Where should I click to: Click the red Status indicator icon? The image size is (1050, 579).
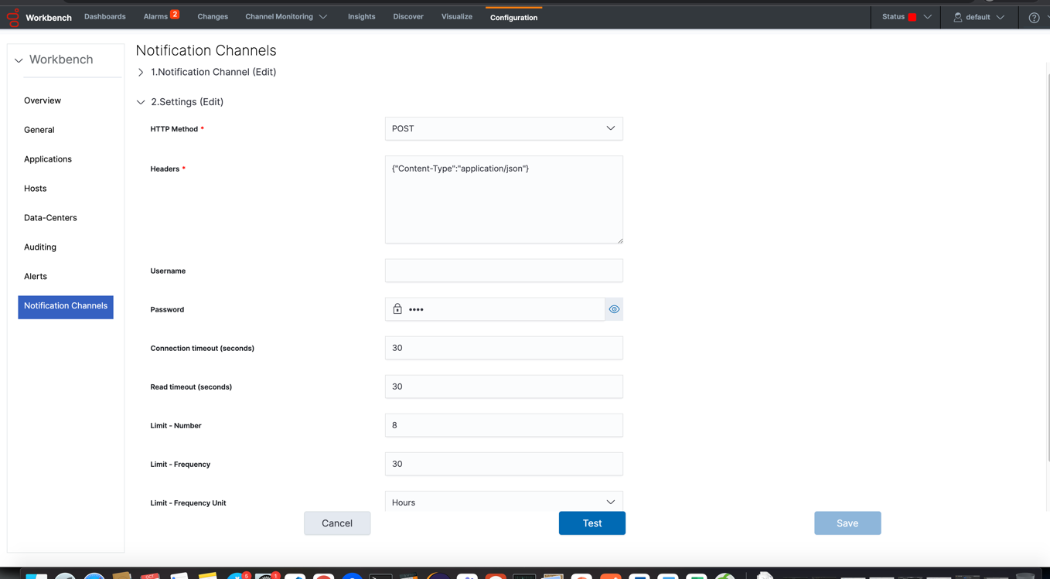(x=912, y=17)
